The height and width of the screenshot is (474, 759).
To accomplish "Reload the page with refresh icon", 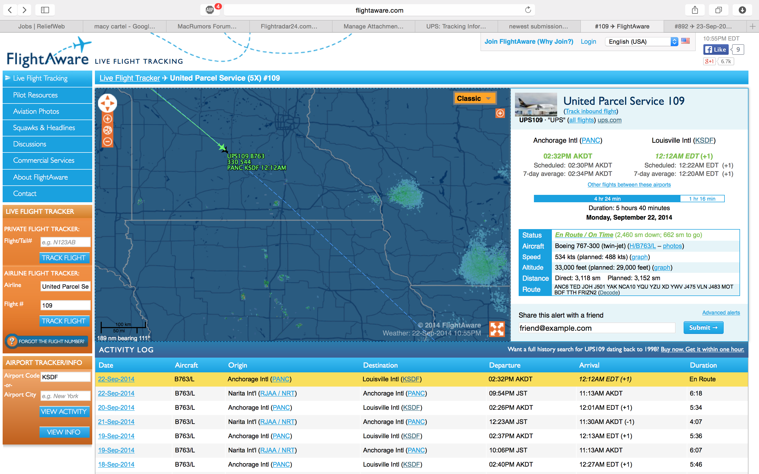I will (528, 10).
